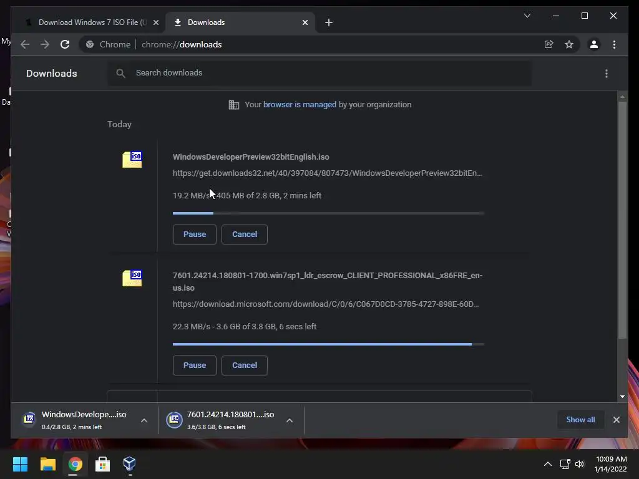
Task: Click WindowsDevelope....iso shelf item
Action: coord(77,420)
